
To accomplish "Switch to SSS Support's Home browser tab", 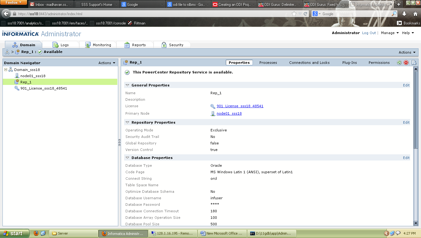I will click(97, 4).
